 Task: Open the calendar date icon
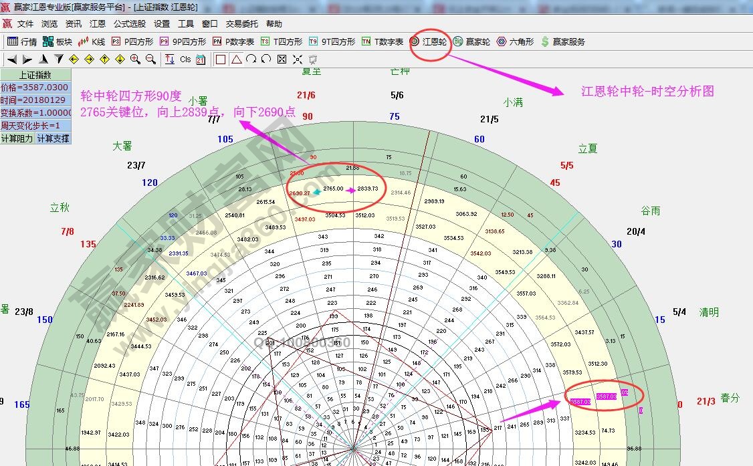[x=202, y=59]
